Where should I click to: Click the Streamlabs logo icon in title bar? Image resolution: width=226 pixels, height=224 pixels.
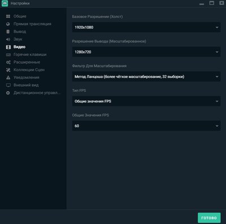coord(5,3)
